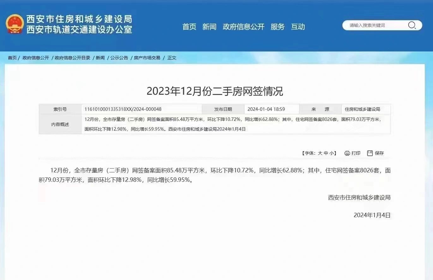Click 正文 in breadcrumb
The image size is (433, 280).
(172, 58)
